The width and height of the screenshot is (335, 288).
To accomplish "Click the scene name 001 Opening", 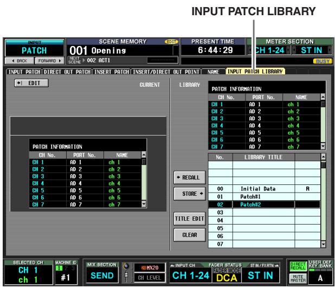I will coord(98,50).
